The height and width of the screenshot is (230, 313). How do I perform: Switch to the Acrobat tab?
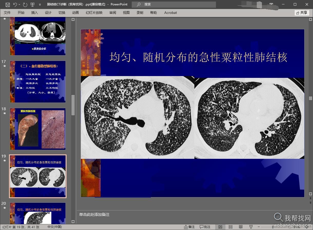click(170, 13)
